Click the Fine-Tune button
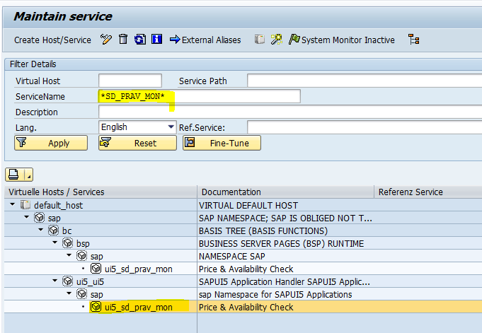 pos(222,143)
